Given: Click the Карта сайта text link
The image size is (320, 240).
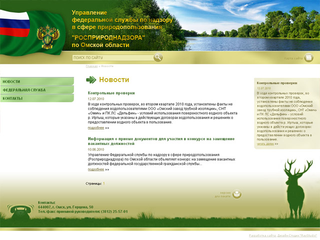Looking at the screenshot, I should tap(293, 58).
